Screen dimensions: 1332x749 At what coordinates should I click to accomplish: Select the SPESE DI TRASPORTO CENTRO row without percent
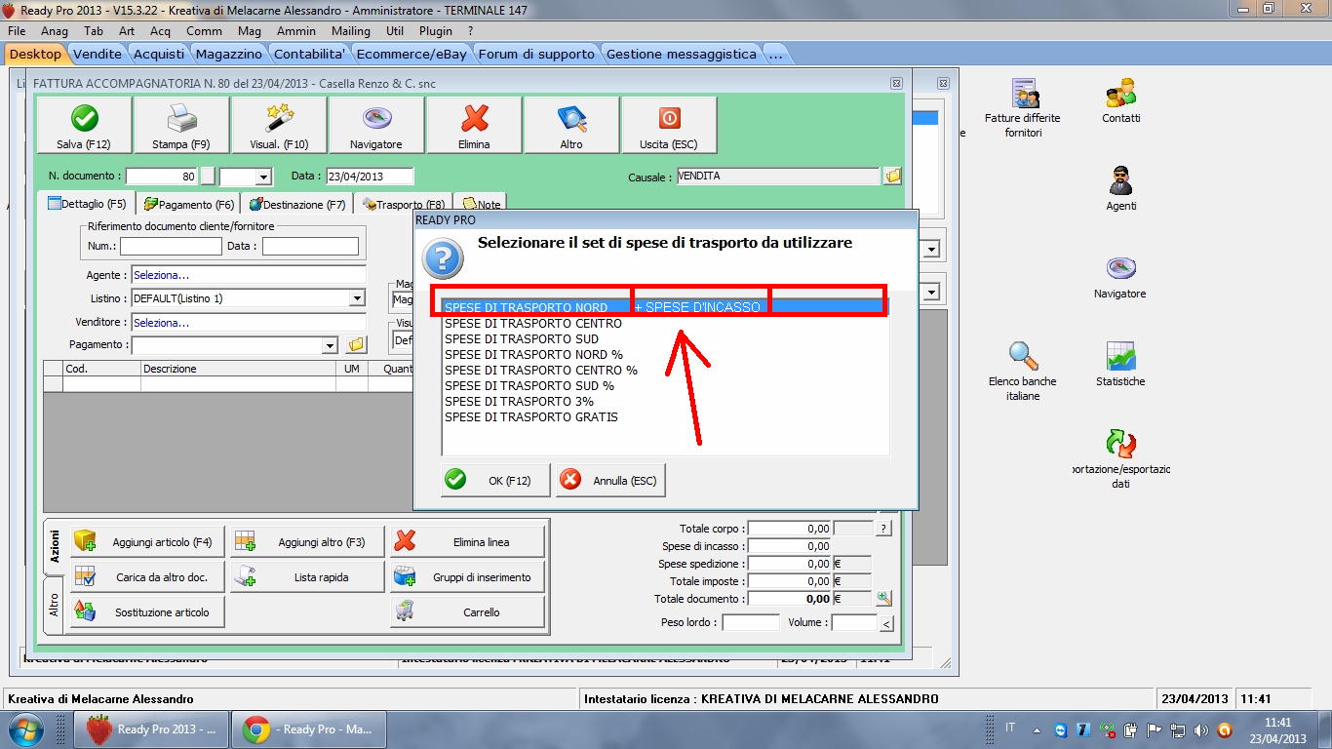pos(665,323)
